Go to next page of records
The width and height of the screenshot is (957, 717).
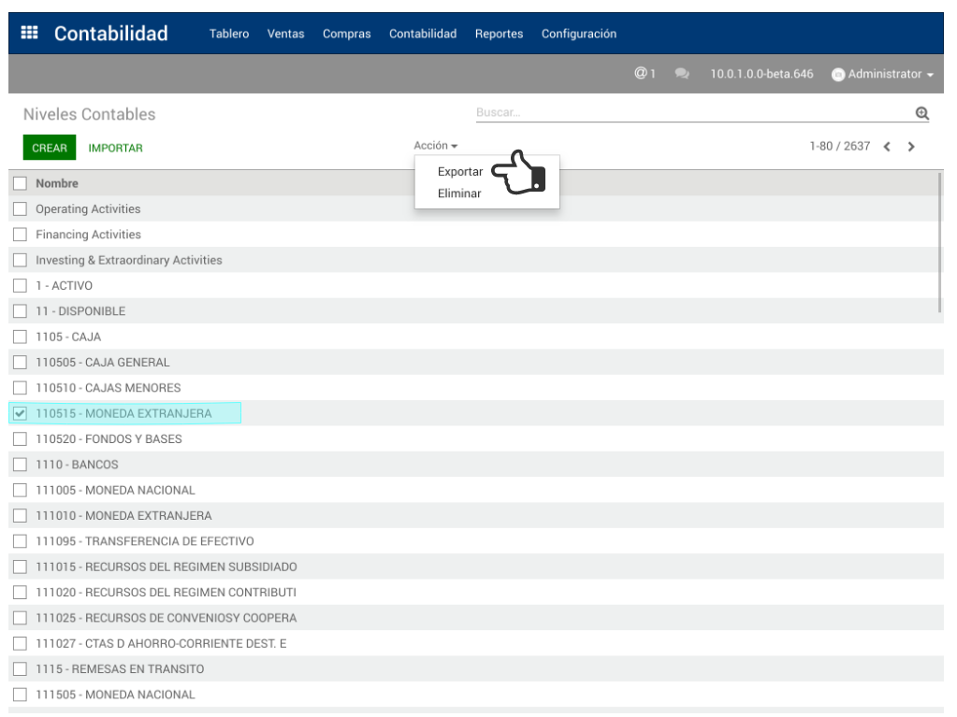pyautogui.click(x=911, y=147)
